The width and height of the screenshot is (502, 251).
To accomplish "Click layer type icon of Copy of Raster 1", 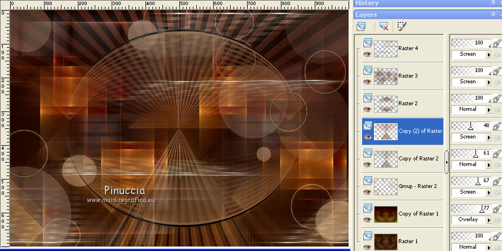I will [368, 208].
